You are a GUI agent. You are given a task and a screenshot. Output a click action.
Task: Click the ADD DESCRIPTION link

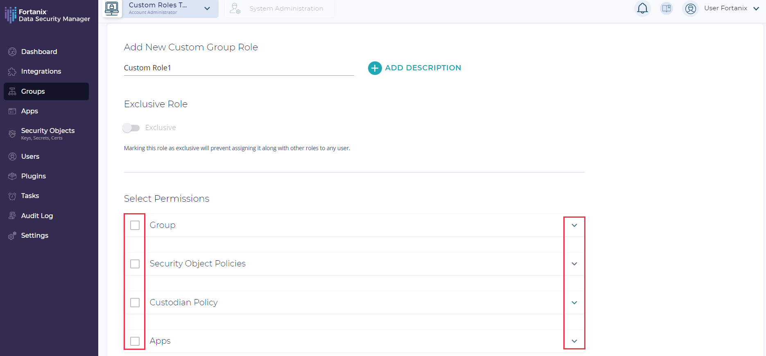[x=423, y=68]
